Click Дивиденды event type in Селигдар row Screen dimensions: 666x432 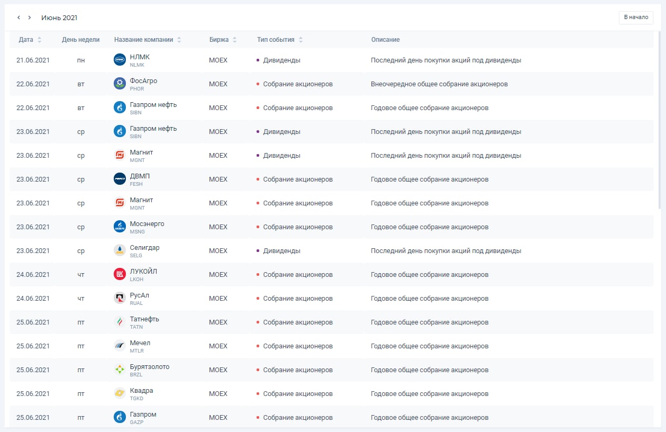pyautogui.click(x=281, y=250)
